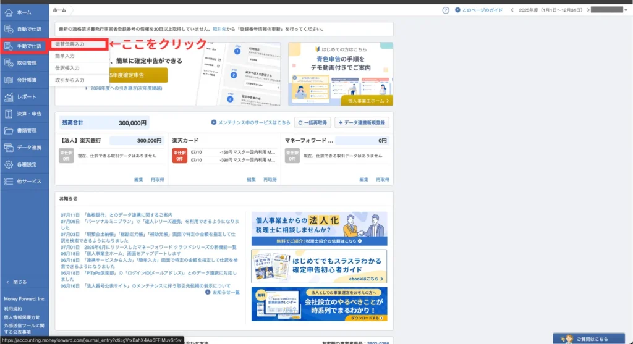Click the データ連携 sidebar icon
Image resolution: width=633 pixels, height=344 pixels.
click(x=9, y=148)
